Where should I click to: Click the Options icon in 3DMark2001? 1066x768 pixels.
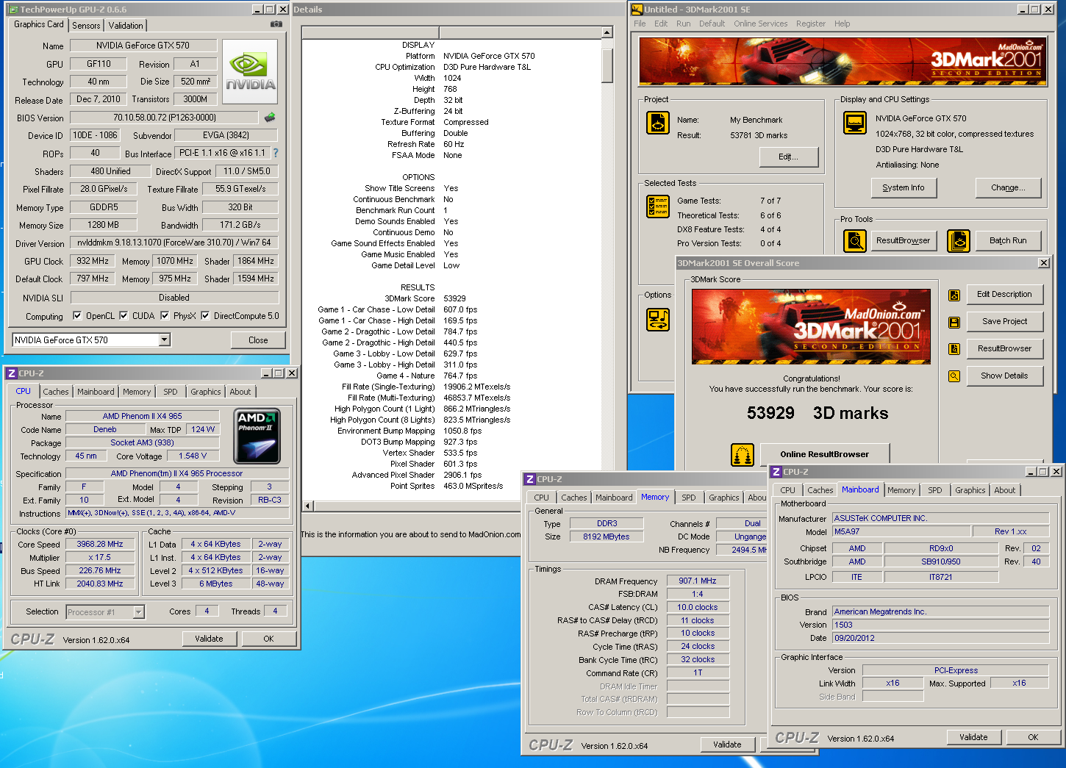658,319
